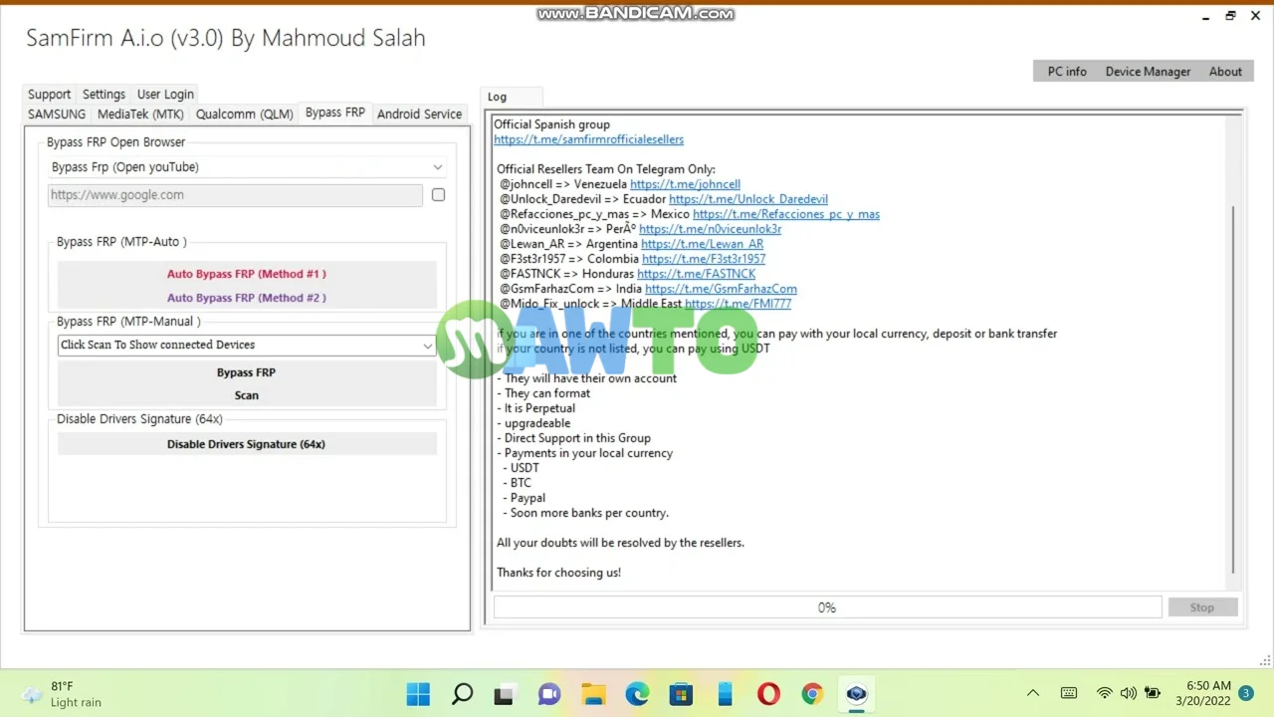Open the t.me/FMI777 link
The image size is (1274, 717).
point(738,304)
